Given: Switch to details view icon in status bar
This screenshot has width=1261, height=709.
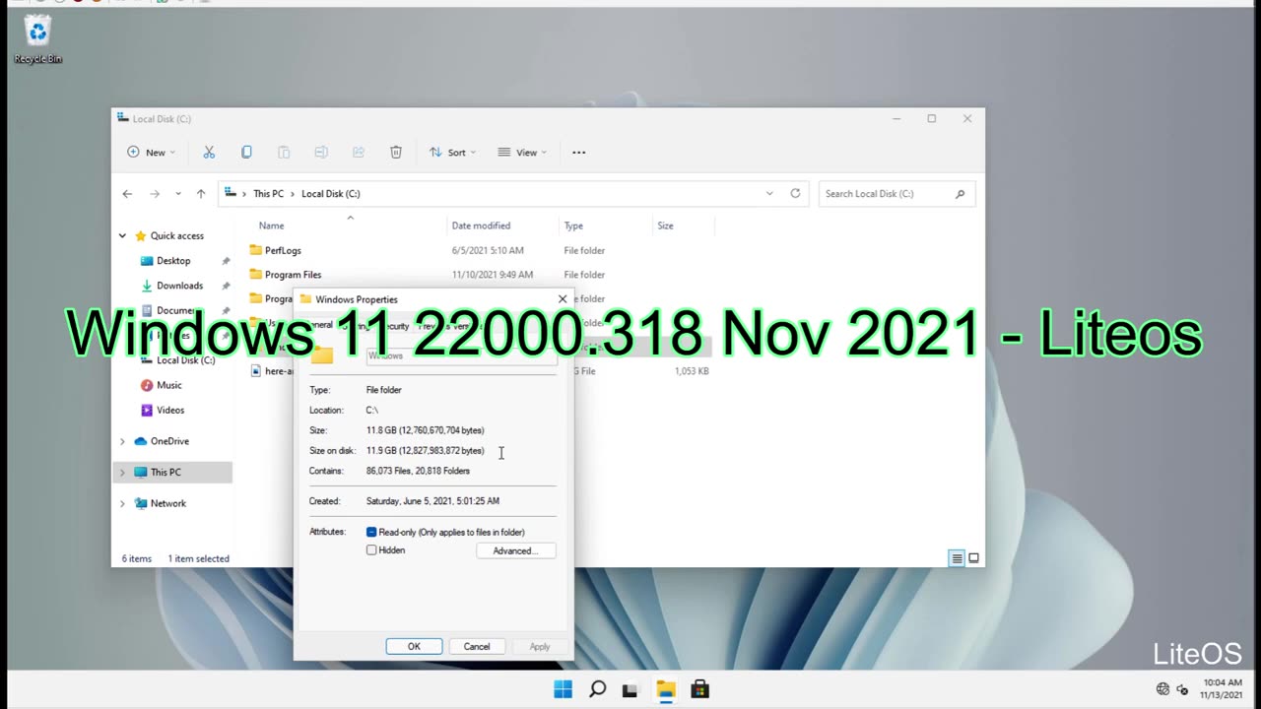Looking at the screenshot, I should pyautogui.click(x=957, y=558).
